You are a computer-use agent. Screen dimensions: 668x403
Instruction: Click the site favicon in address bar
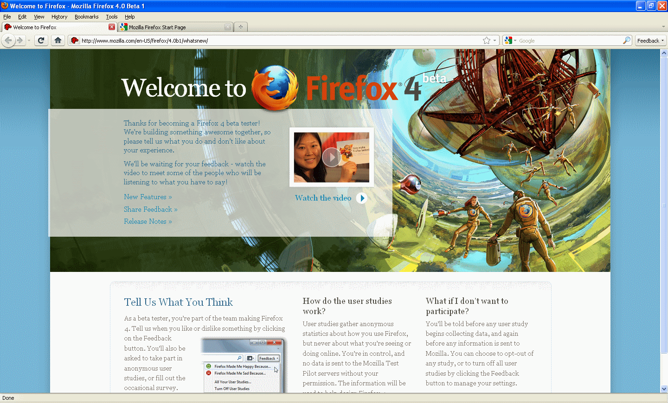[75, 41]
